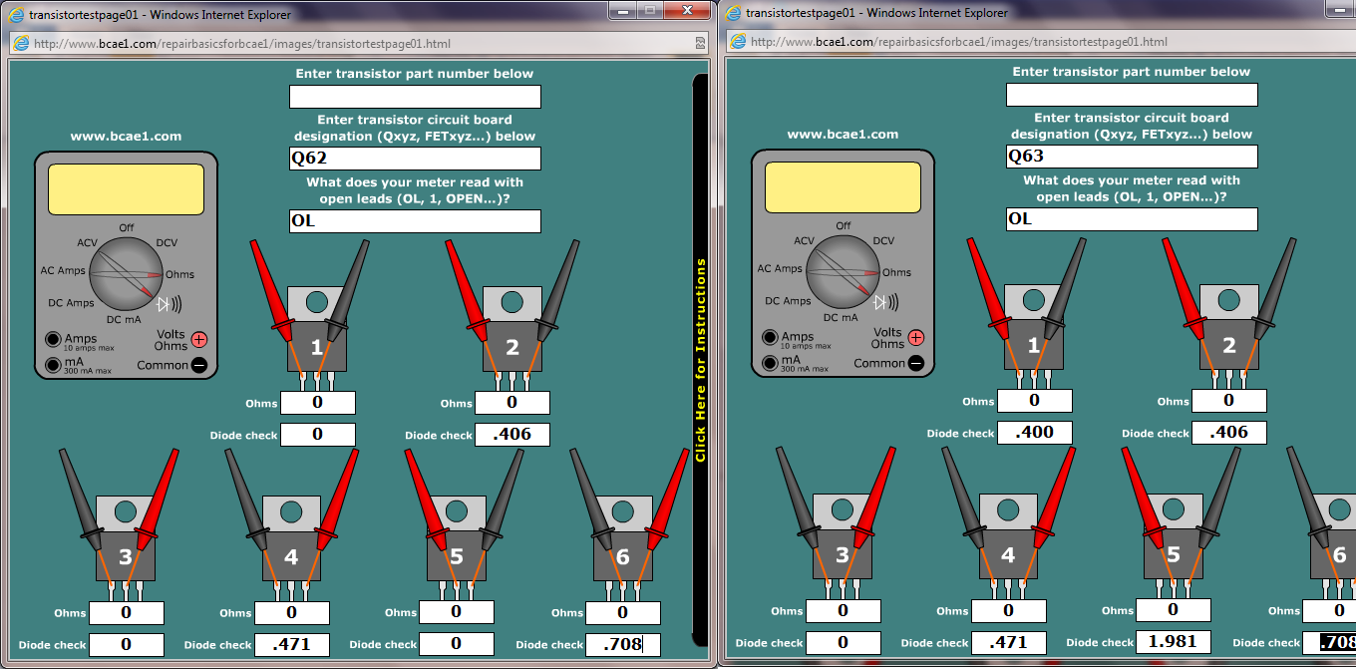Click the open leads field in left window
This screenshot has width=1356, height=669.
pyautogui.click(x=415, y=221)
